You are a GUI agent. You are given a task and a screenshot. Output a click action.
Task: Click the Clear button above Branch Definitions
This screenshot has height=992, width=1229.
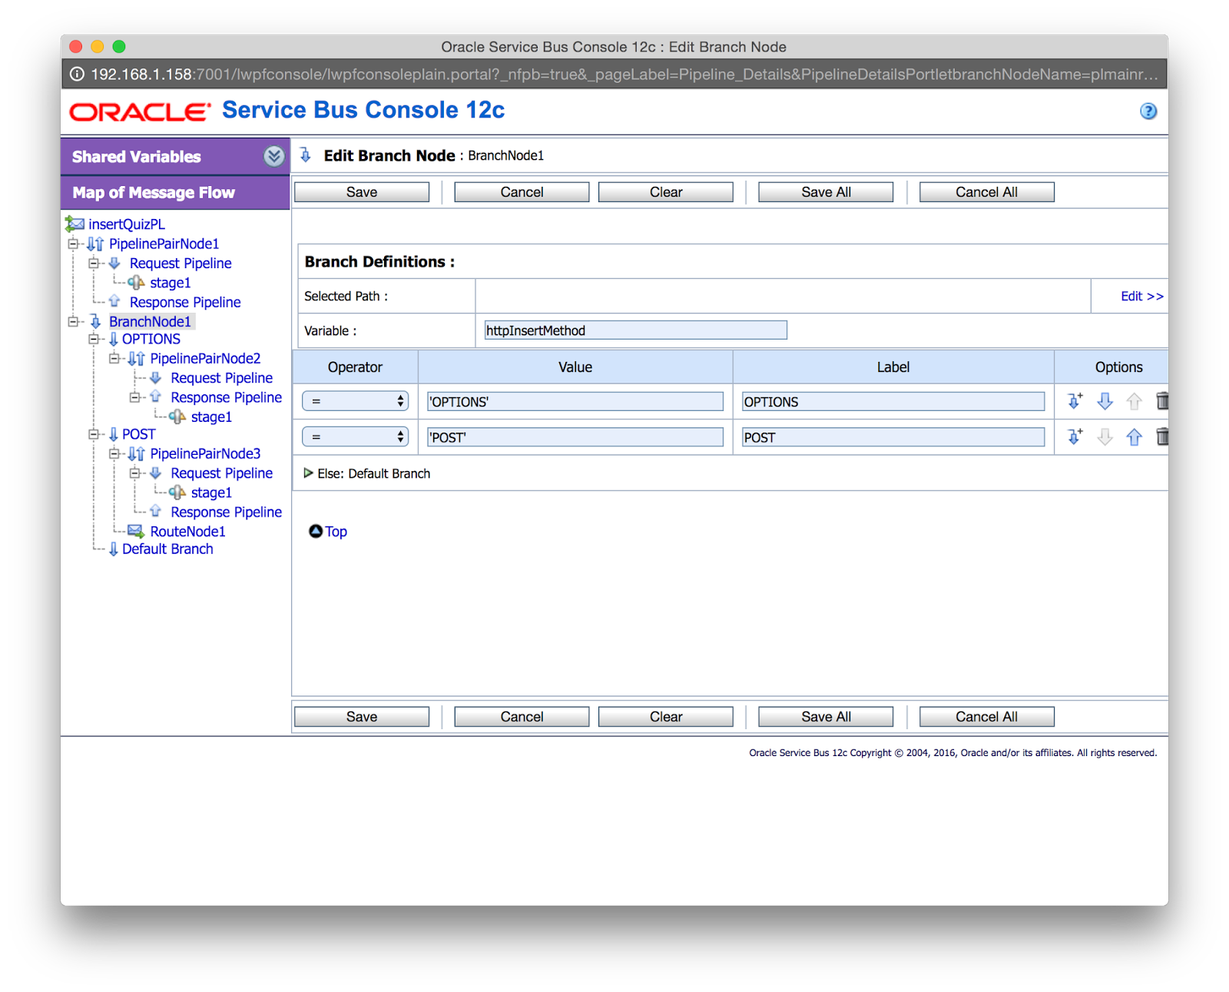[666, 192]
